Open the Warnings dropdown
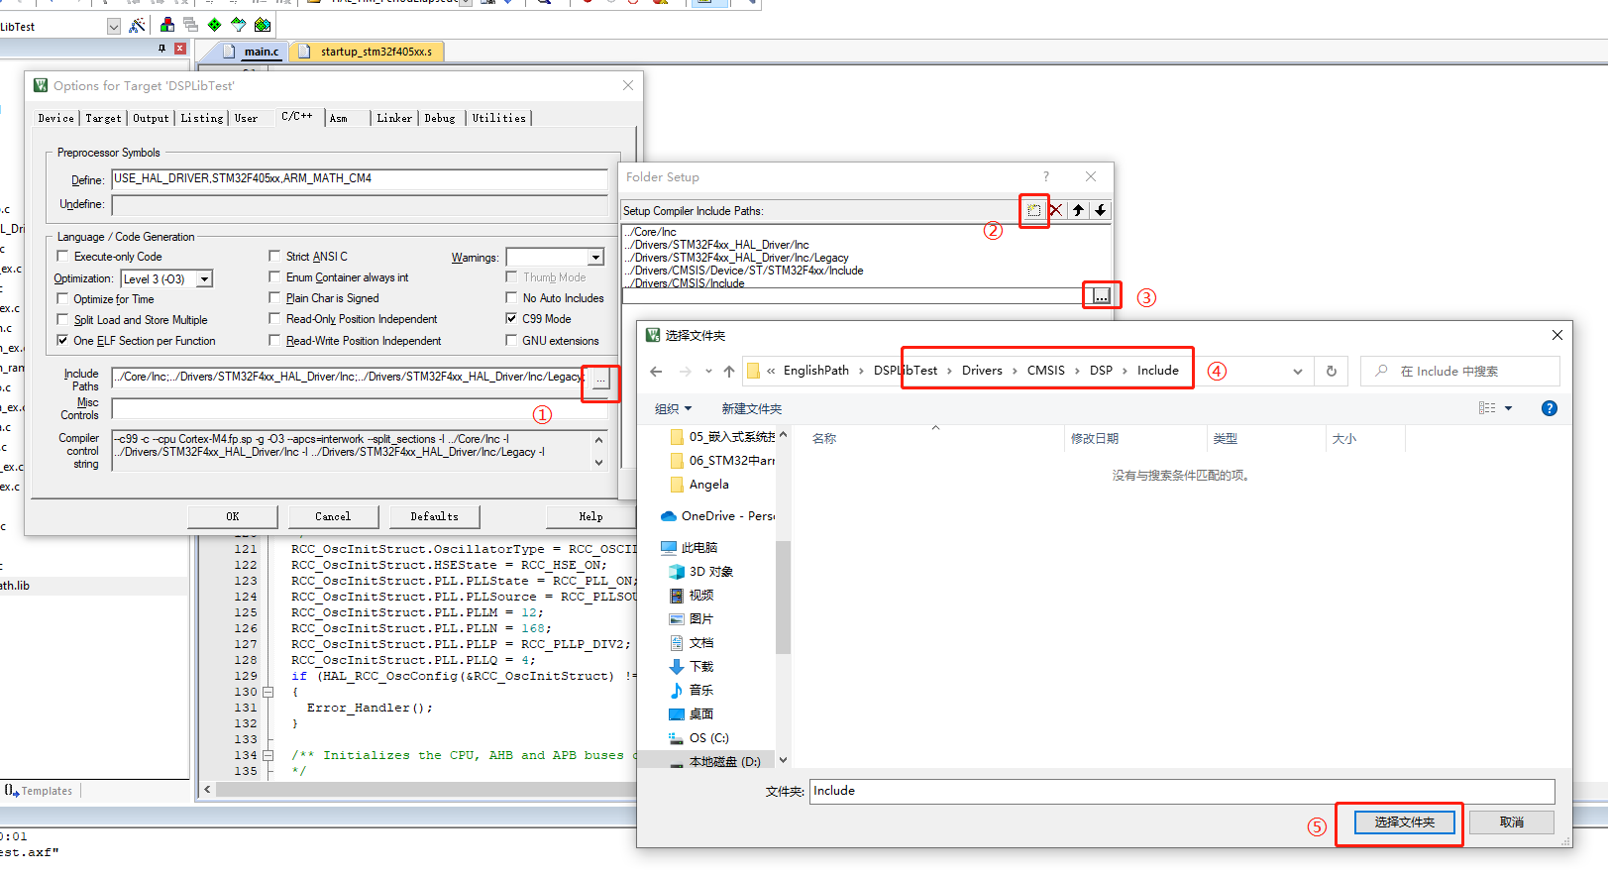The height and width of the screenshot is (876, 1608). 595,257
